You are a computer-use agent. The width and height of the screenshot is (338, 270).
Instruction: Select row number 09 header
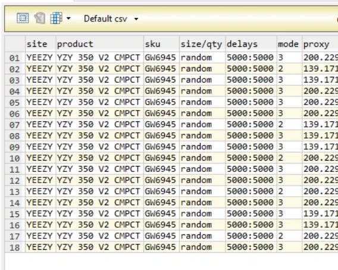click(x=15, y=147)
